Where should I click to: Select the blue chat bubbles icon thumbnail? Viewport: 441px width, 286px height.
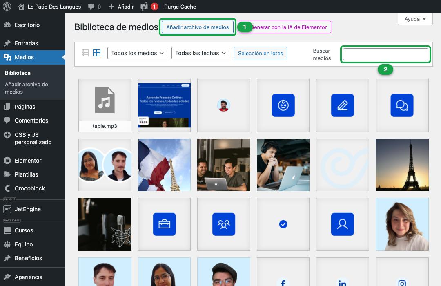tap(402, 105)
